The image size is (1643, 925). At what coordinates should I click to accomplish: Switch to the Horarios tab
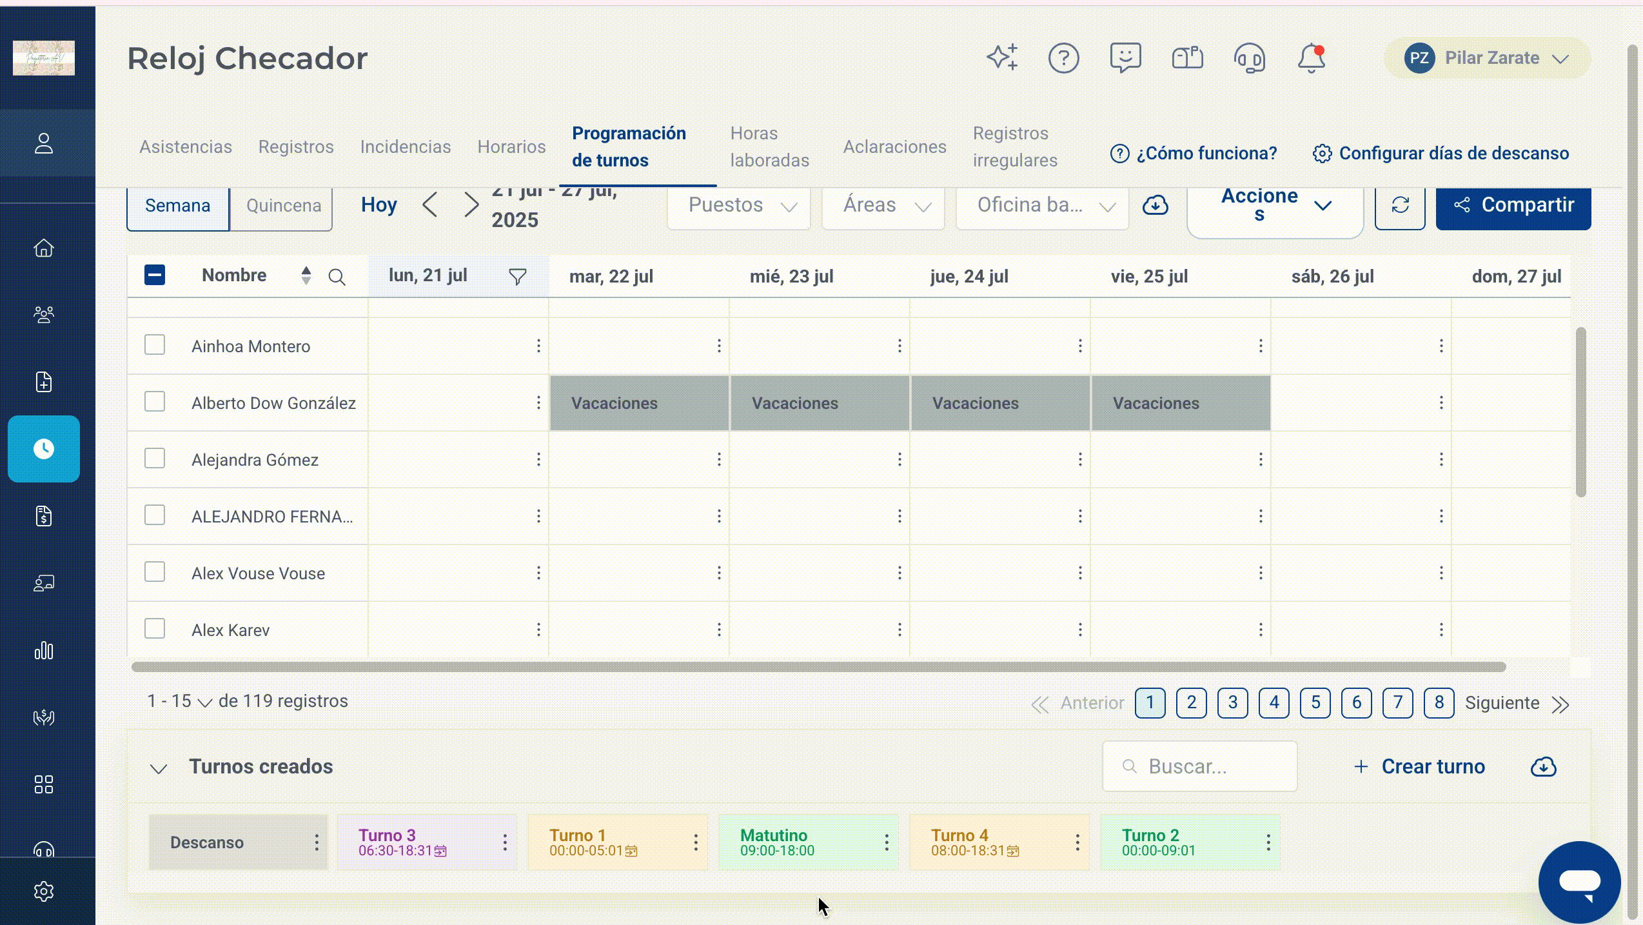pos(511,146)
